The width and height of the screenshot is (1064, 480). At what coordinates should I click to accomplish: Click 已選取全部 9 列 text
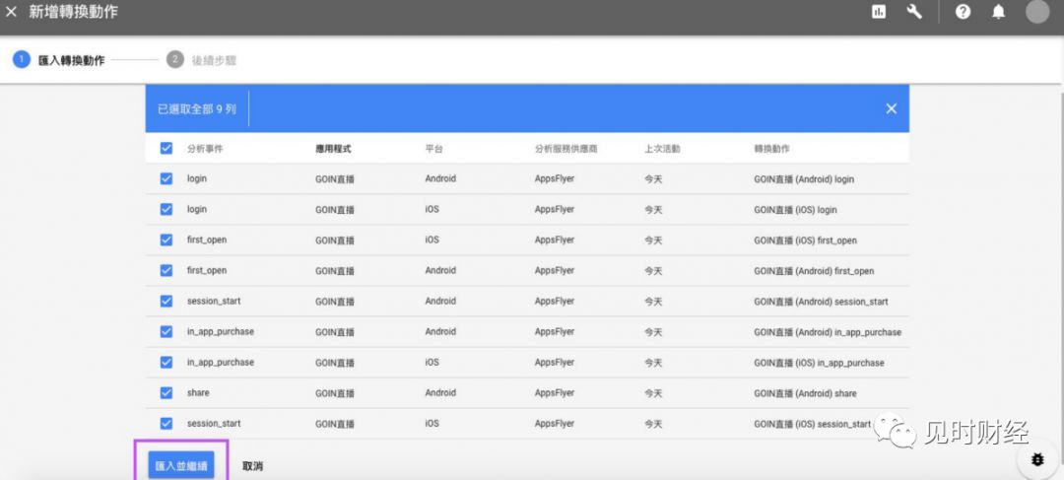tap(197, 108)
